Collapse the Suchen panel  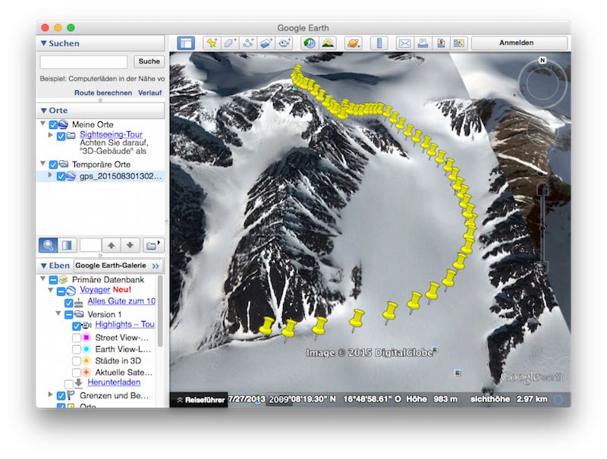click(44, 43)
